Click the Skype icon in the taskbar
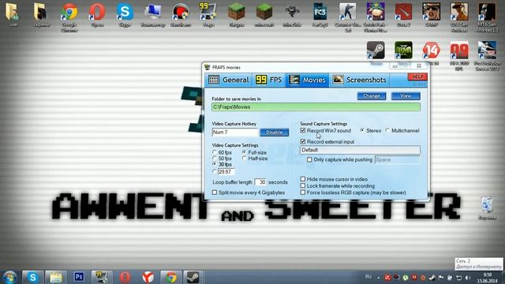 [x=33, y=277]
